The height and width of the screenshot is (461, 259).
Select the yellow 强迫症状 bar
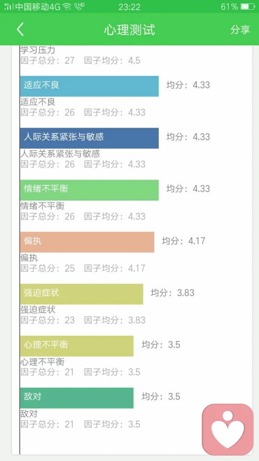tap(81, 294)
